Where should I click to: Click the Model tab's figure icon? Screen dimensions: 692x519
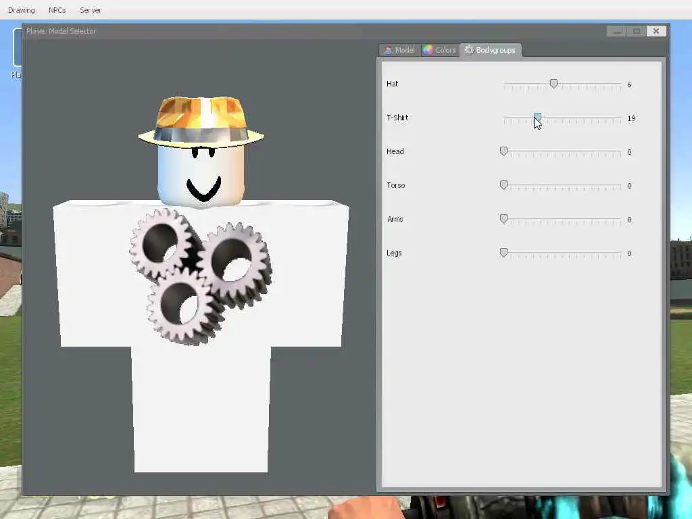coord(388,50)
